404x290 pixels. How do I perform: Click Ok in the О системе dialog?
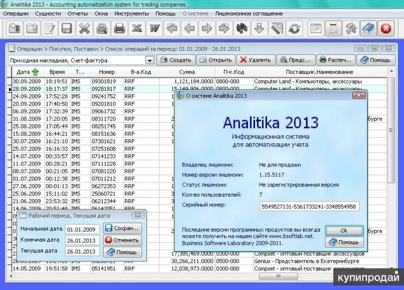[x=344, y=230]
